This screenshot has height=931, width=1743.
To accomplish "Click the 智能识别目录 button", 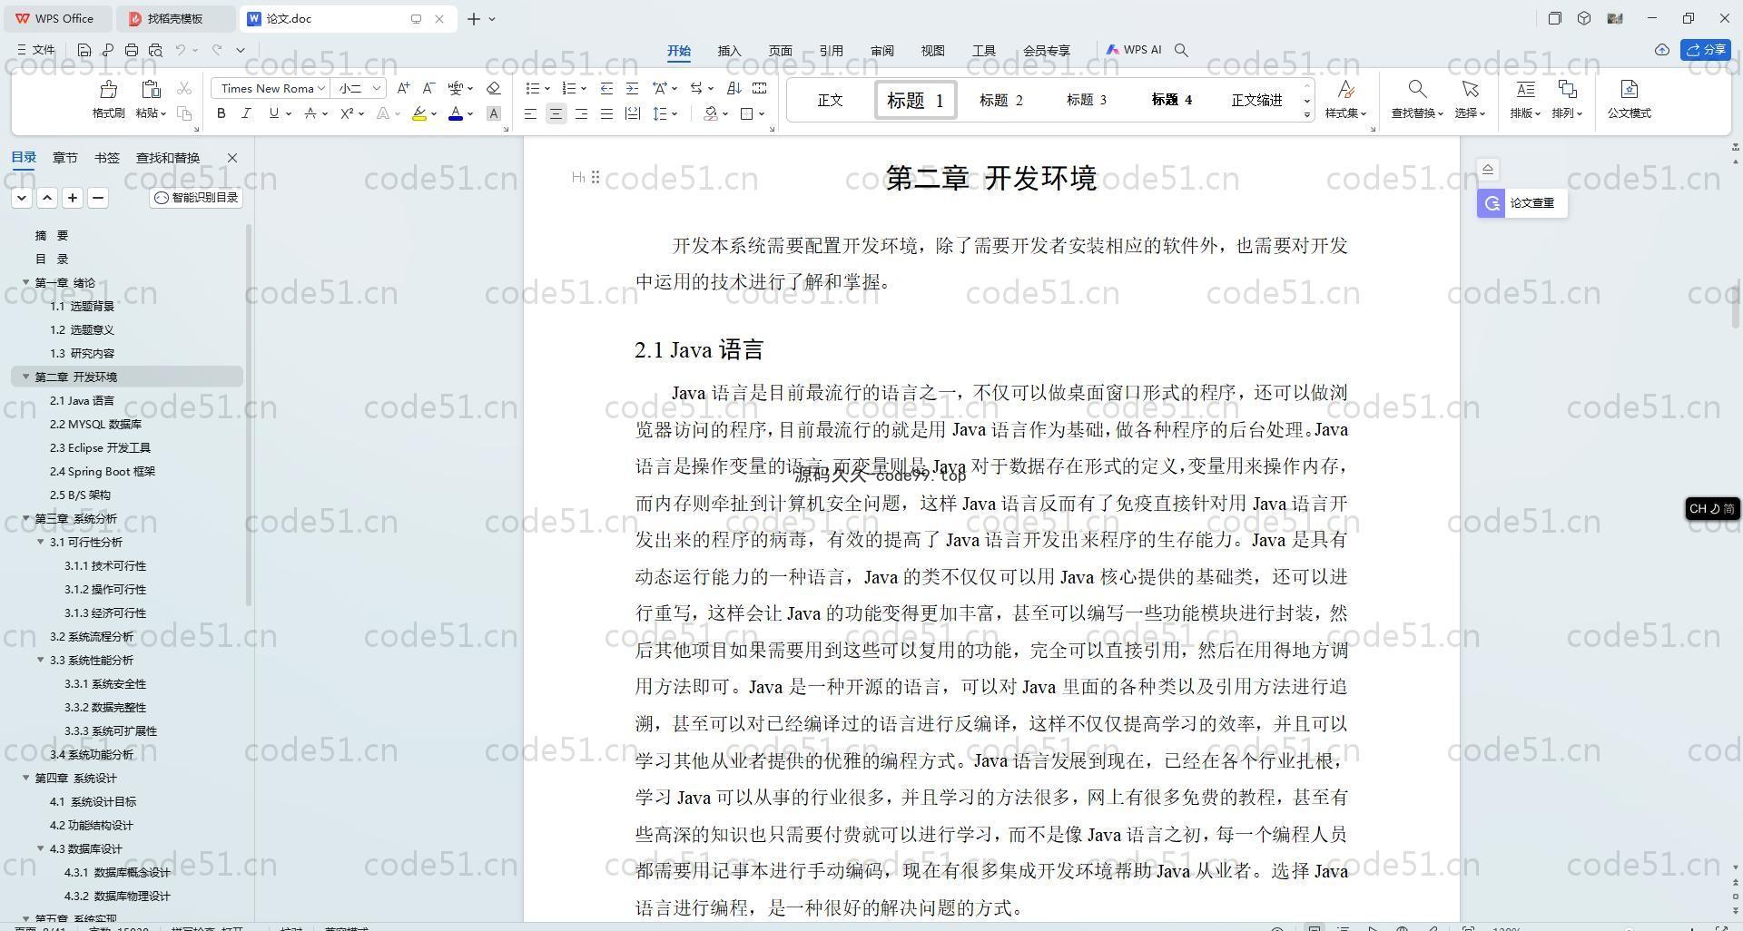I will tap(196, 198).
